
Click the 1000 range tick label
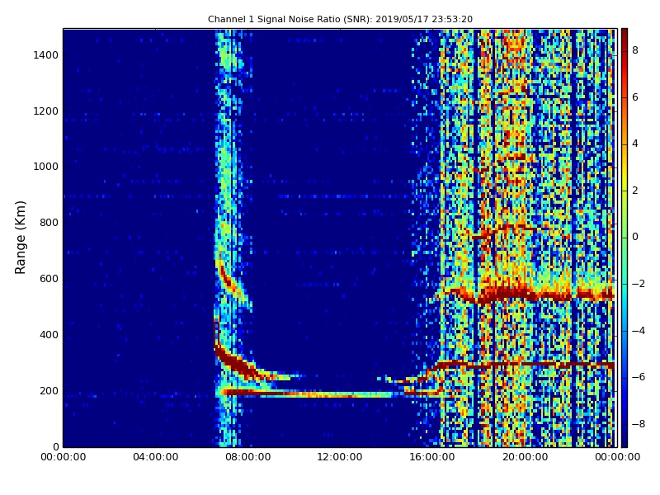click(x=46, y=167)
